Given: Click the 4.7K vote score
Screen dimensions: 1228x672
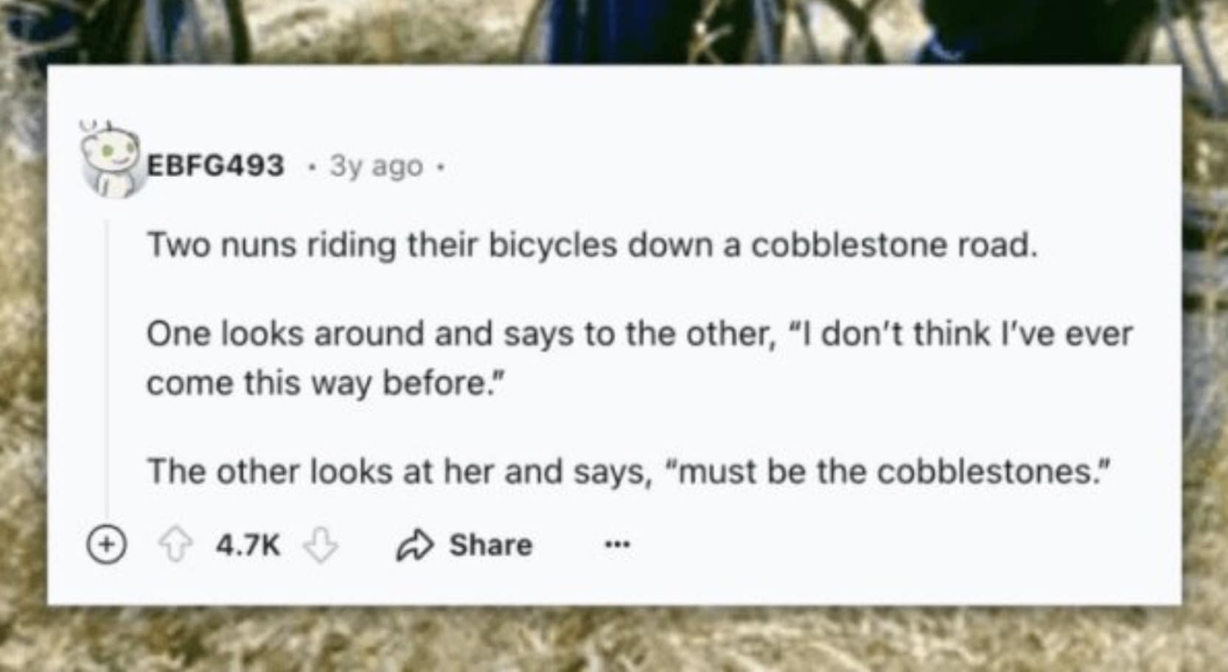Looking at the screenshot, I should pyautogui.click(x=248, y=546).
